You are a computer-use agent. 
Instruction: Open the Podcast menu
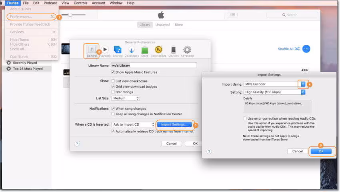[50, 3]
